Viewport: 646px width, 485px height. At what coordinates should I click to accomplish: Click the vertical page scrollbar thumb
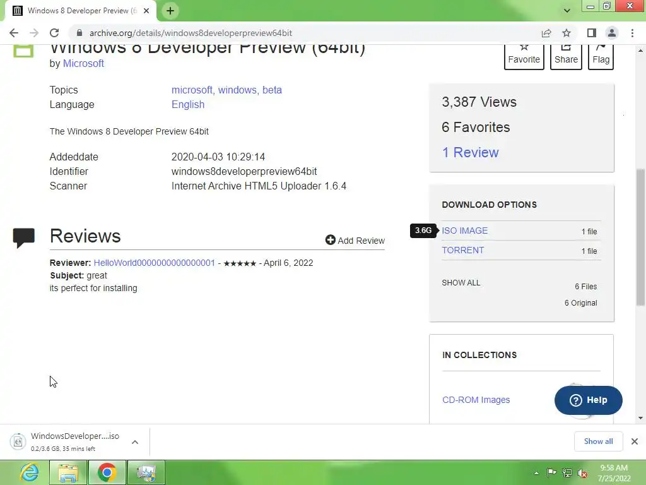(640, 237)
